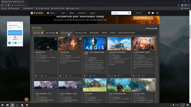This screenshot has width=191, height=107.
Task: Reload the page in Chrome
Action: click(9, 5)
